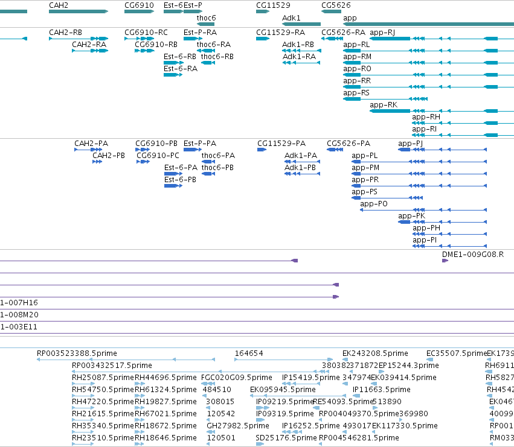The width and height of the screenshot is (514, 447).
Task: Click the 164654 feature label
Action: 249,353
